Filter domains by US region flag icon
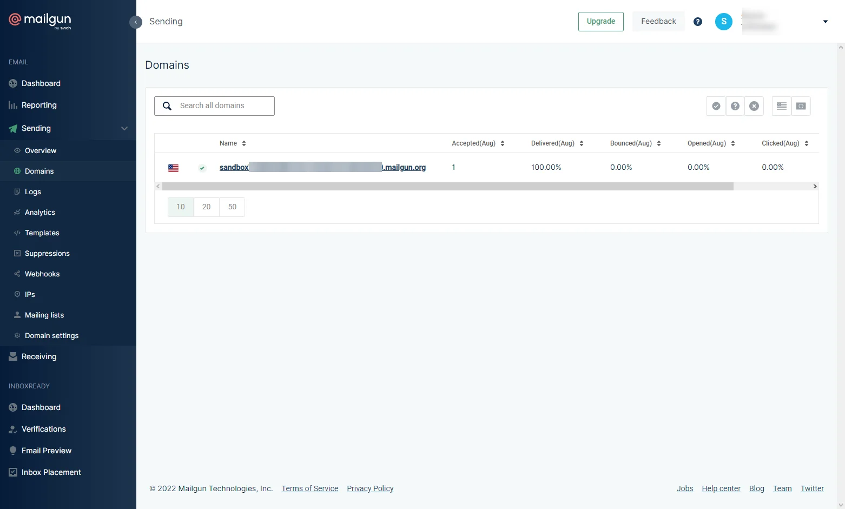This screenshot has width=845, height=509. [x=781, y=106]
